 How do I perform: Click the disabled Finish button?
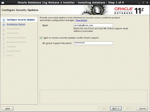[129, 108]
